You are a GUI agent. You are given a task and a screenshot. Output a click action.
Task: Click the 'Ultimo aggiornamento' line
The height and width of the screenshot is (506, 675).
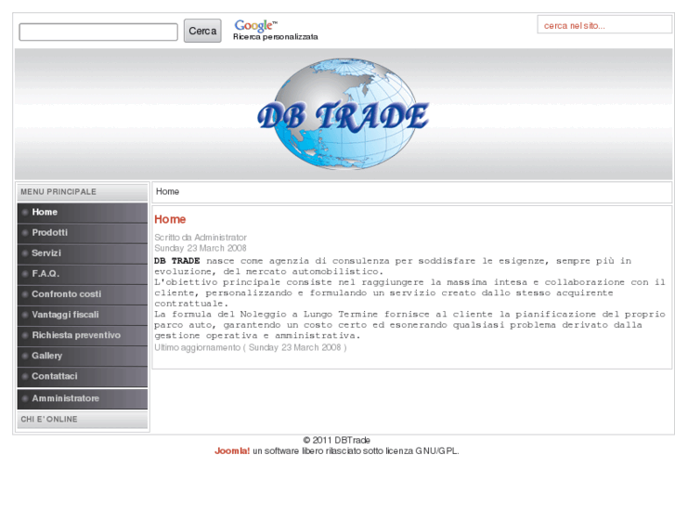(x=251, y=347)
